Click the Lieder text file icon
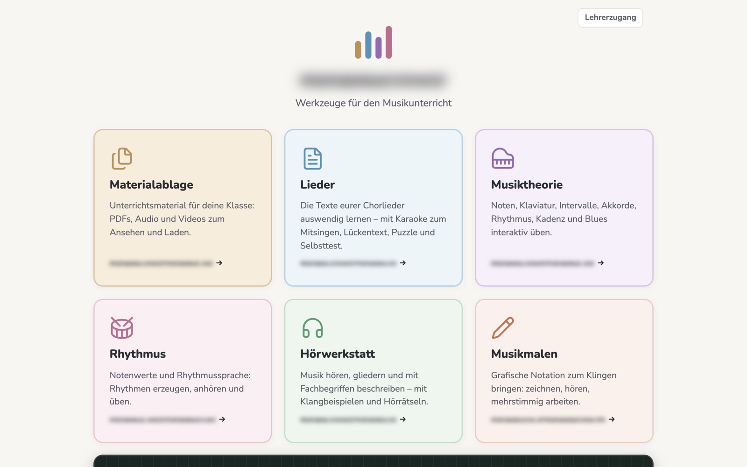747x467 pixels. 312,158
